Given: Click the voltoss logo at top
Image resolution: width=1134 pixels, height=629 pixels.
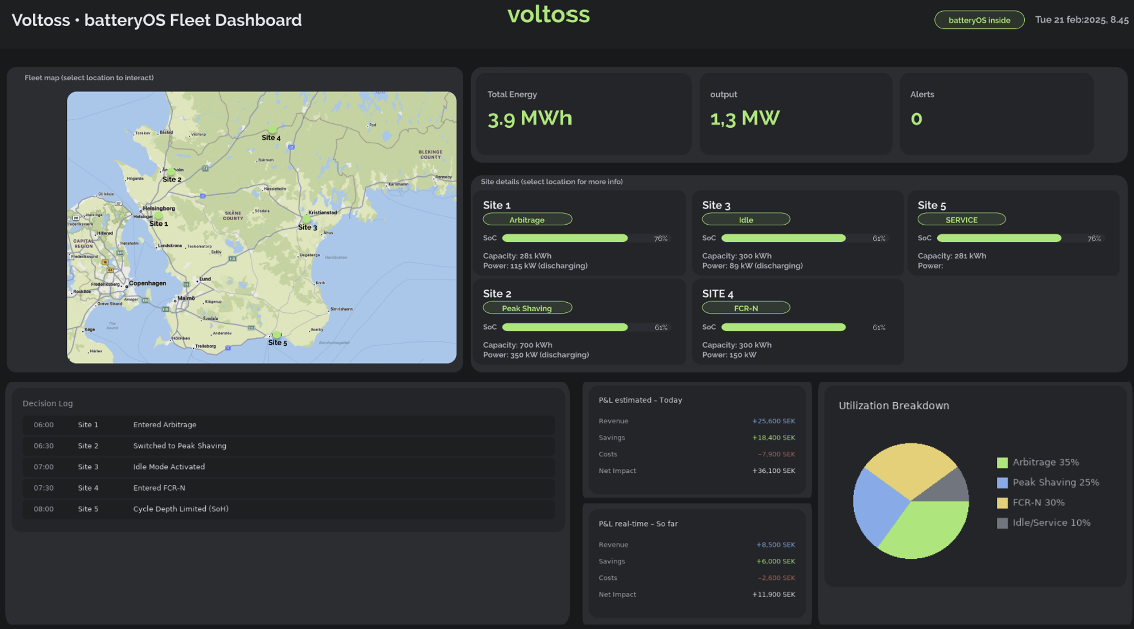Looking at the screenshot, I should pos(548,14).
